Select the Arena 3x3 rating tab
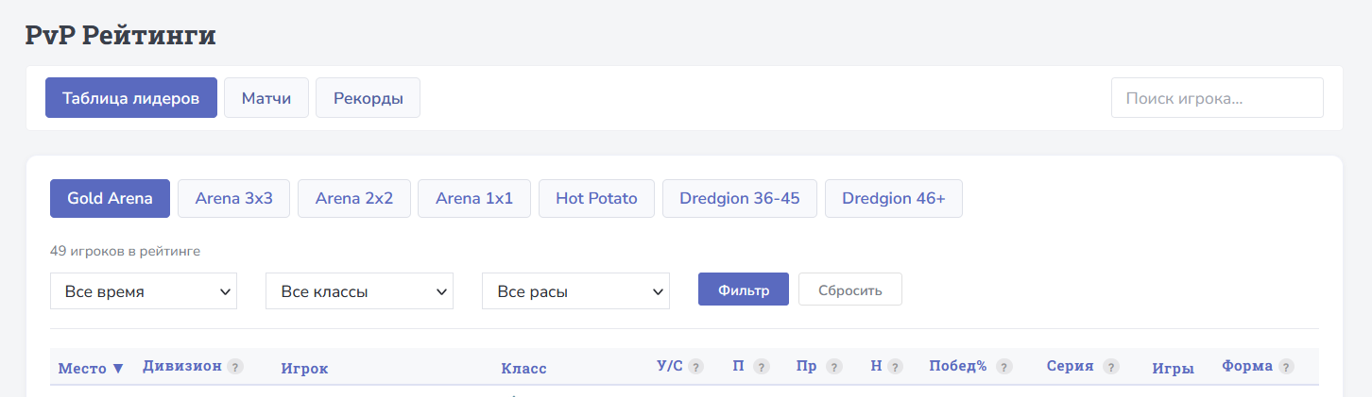This screenshot has height=397, width=1372. pyautogui.click(x=233, y=199)
